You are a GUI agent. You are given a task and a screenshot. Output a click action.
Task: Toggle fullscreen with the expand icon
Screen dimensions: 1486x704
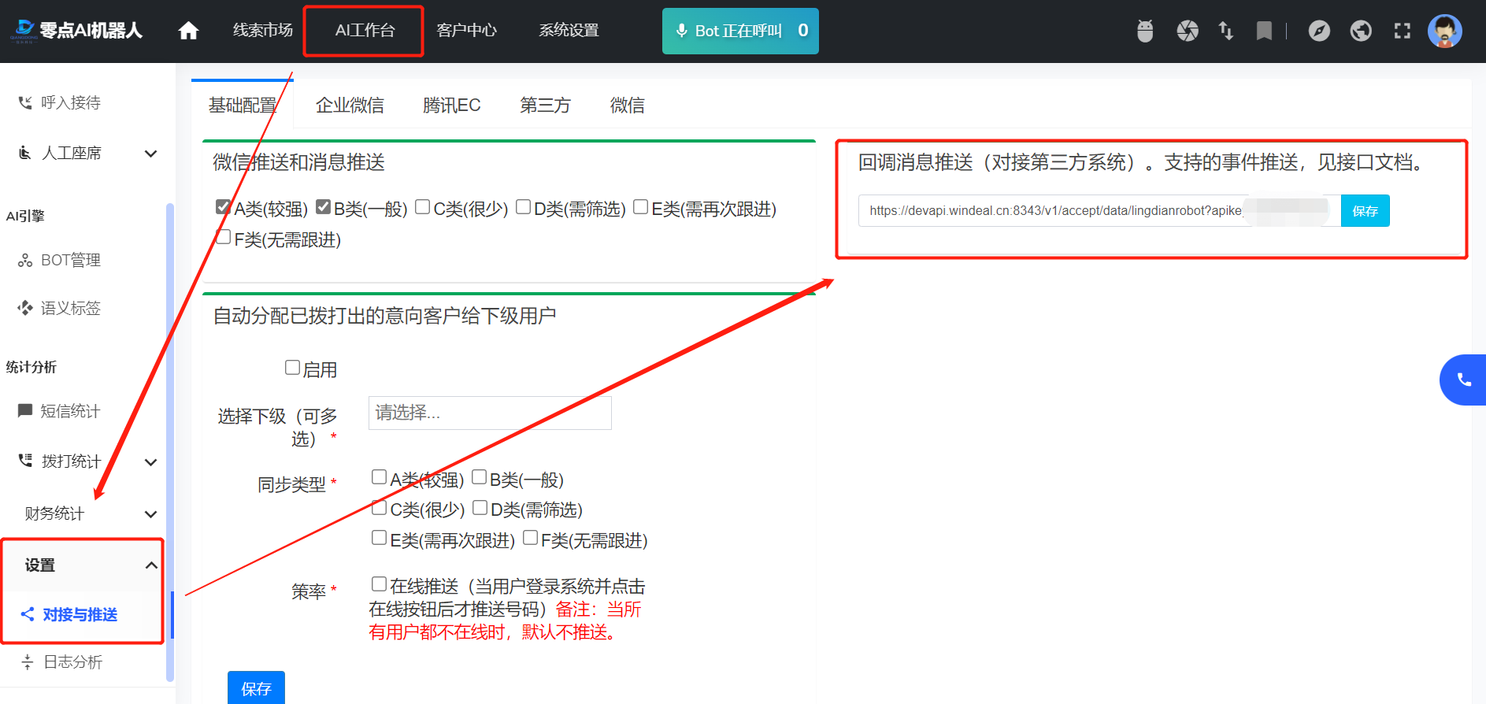click(x=1403, y=31)
